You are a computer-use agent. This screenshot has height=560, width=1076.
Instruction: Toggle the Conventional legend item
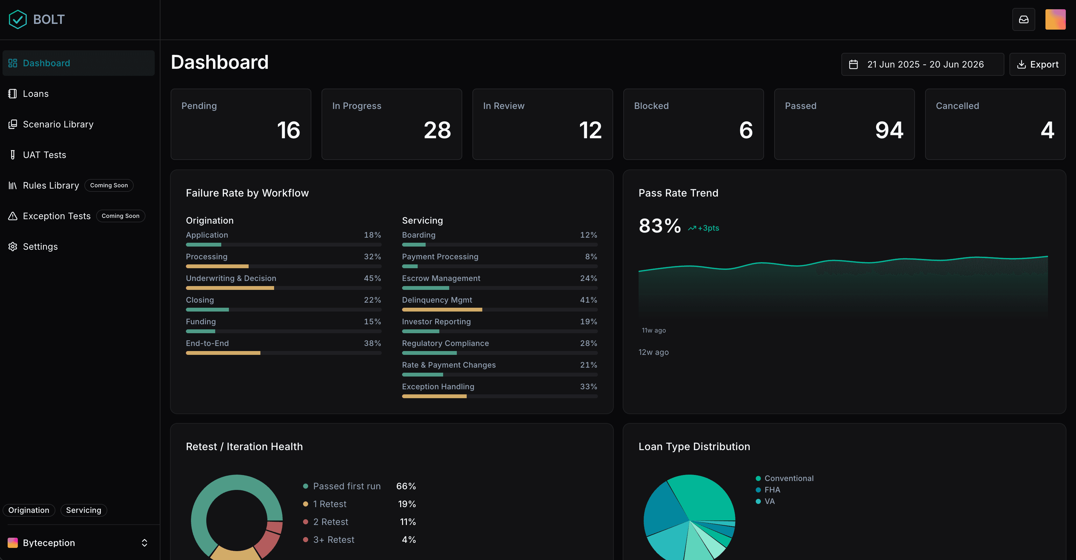pos(784,478)
